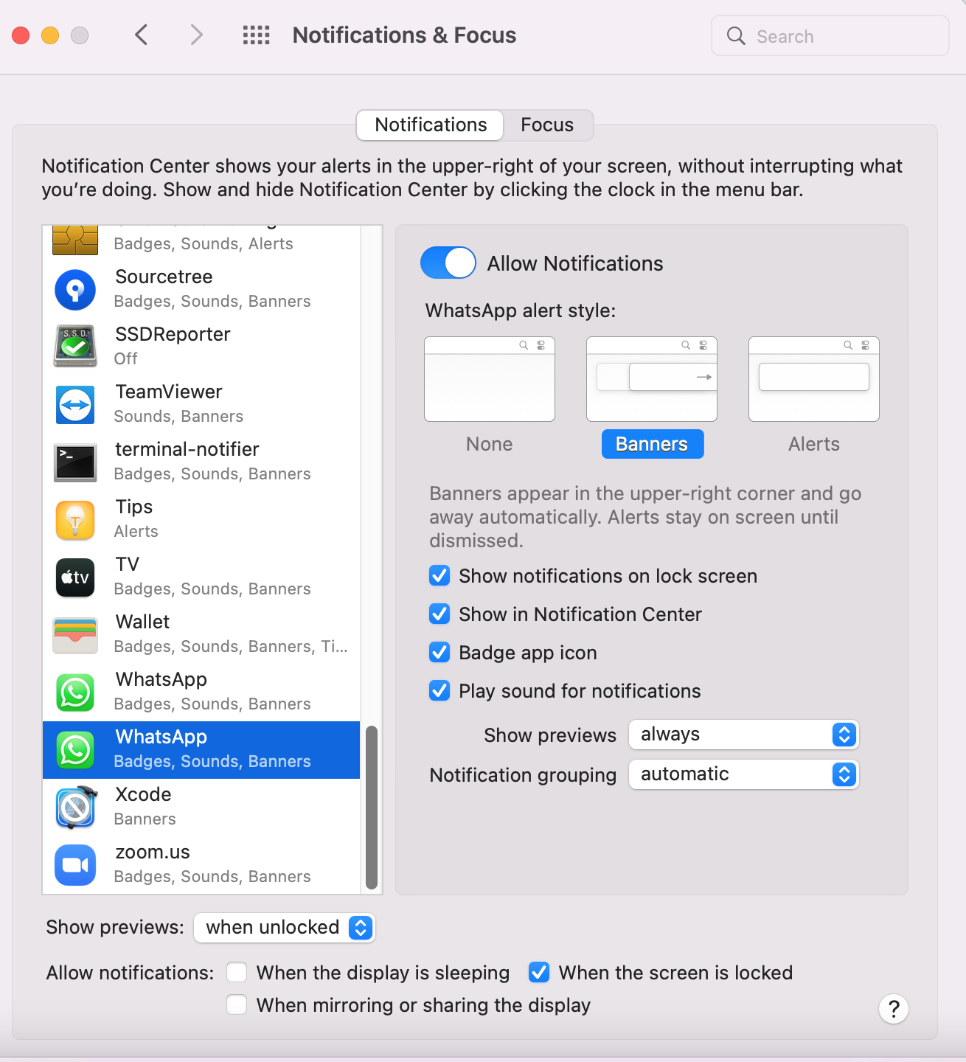Select the Wallet app icon
The image size is (966, 1062).
point(75,635)
